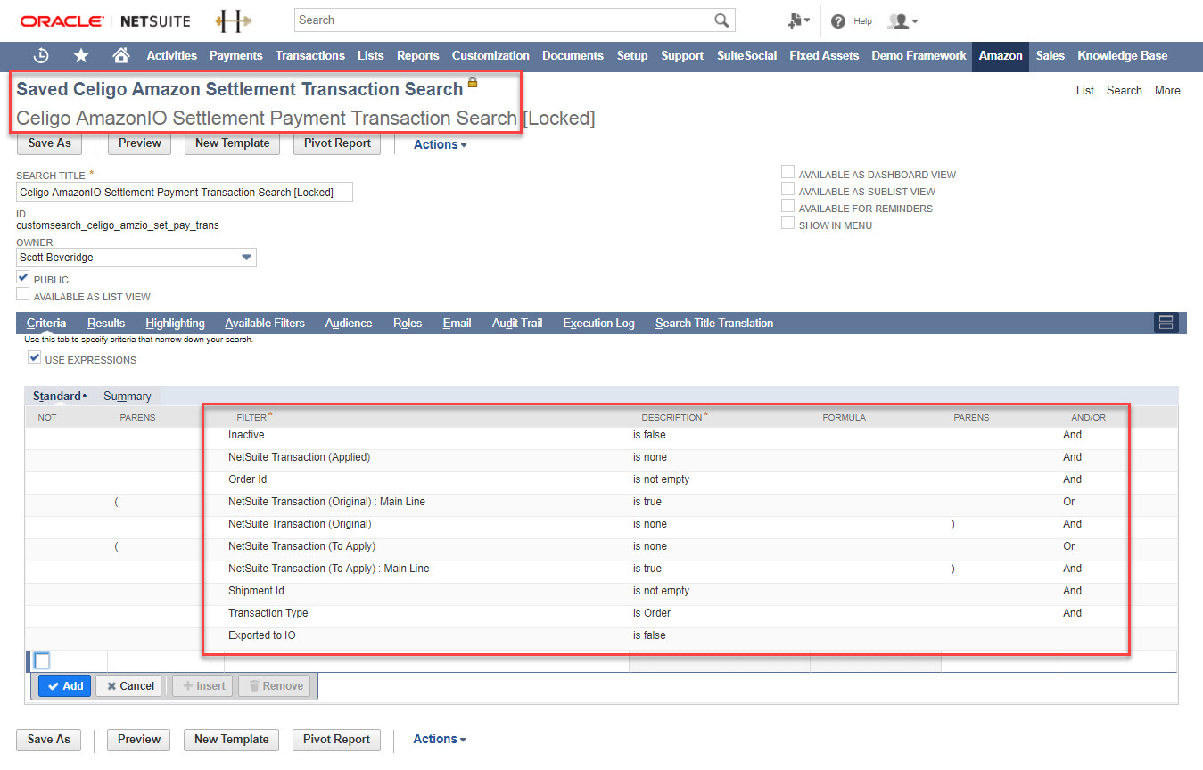Switch to the Execution Log tab
The width and height of the screenshot is (1203, 770).
click(x=599, y=323)
